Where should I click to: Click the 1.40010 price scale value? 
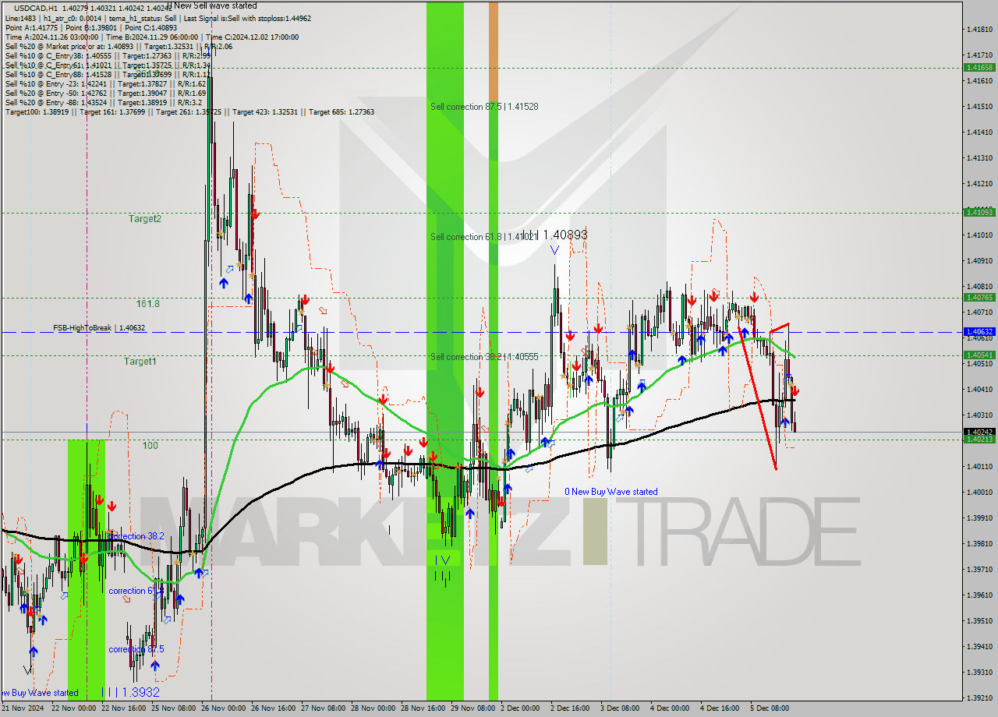click(979, 492)
